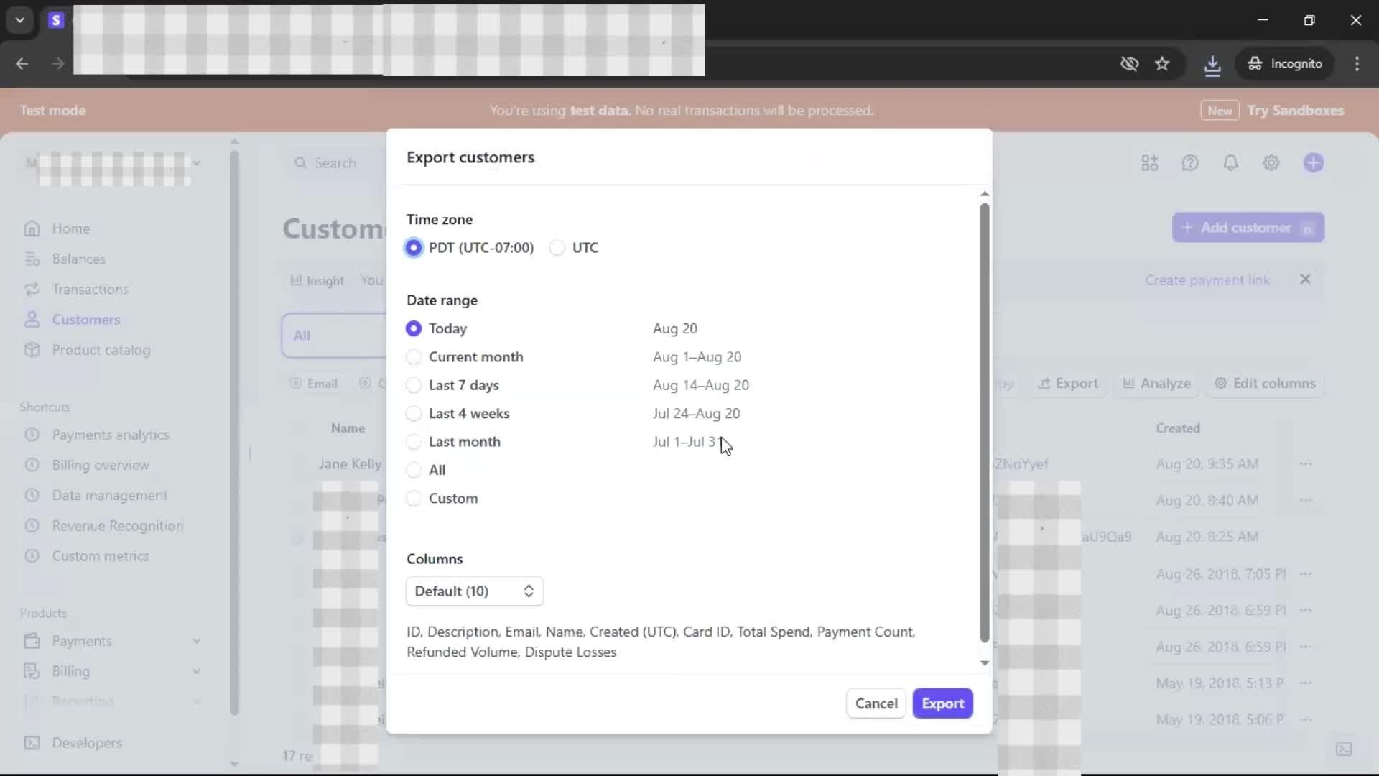Open the settings gear icon
Screen dimensions: 1379x776
point(1271,163)
